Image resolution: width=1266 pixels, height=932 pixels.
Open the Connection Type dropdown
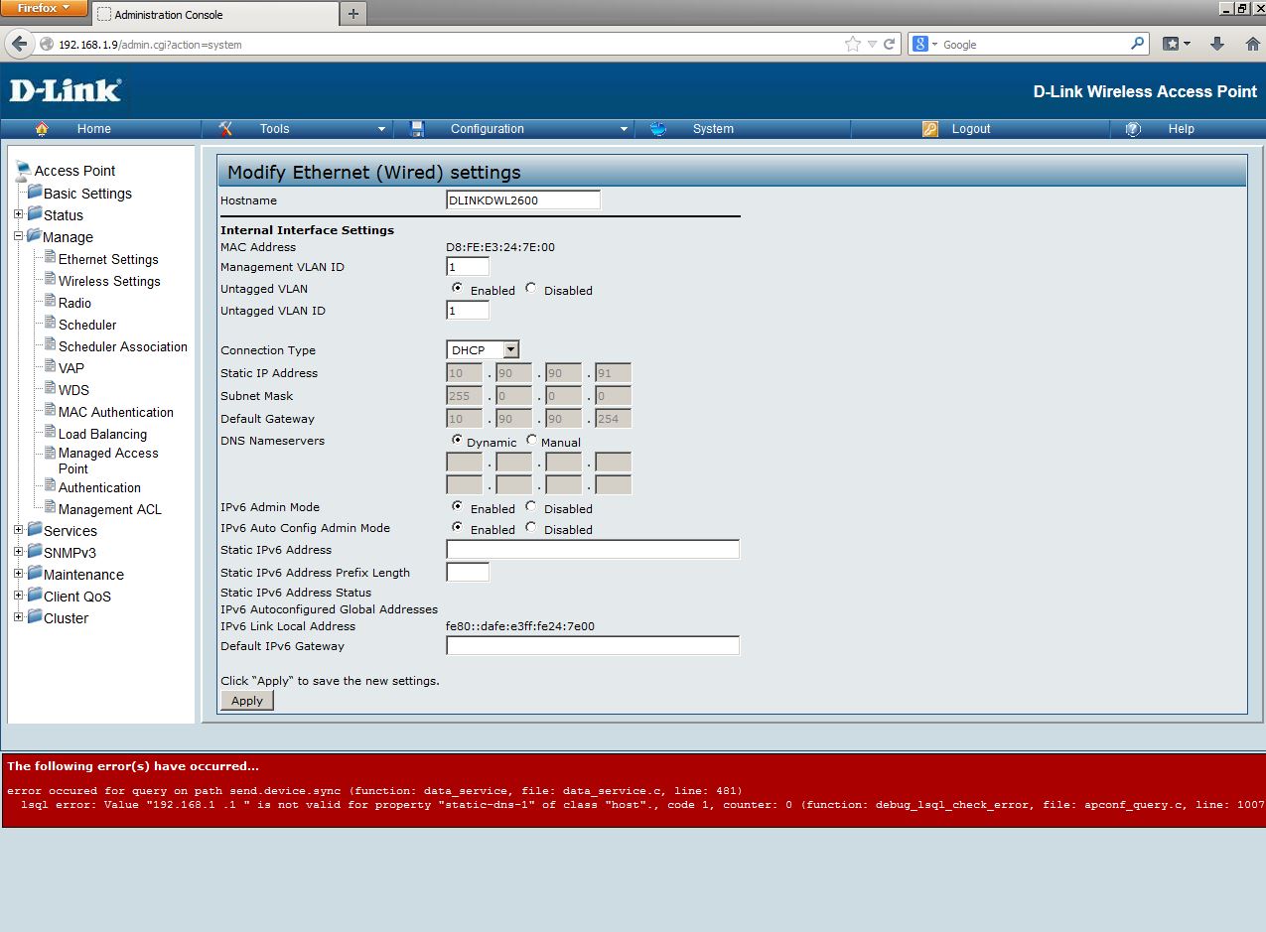pyautogui.click(x=510, y=349)
